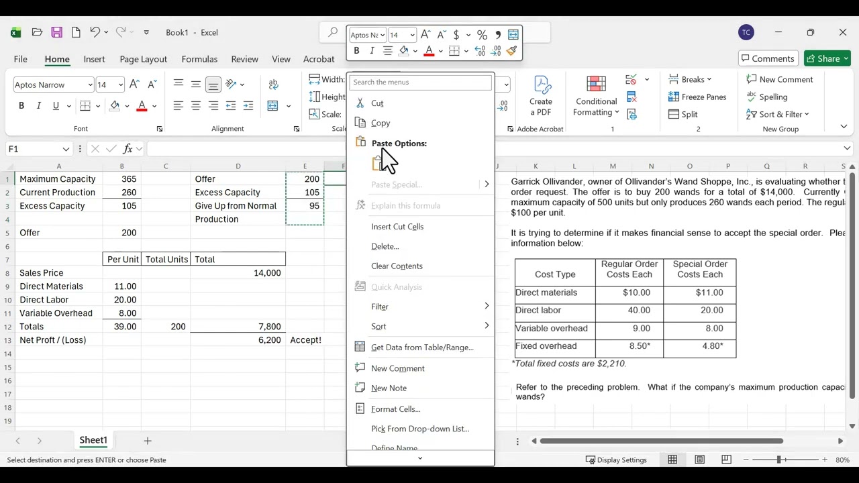The image size is (859, 483).
Task: Apply Comma Style in mini toolbar
Action: click(498, 35)
